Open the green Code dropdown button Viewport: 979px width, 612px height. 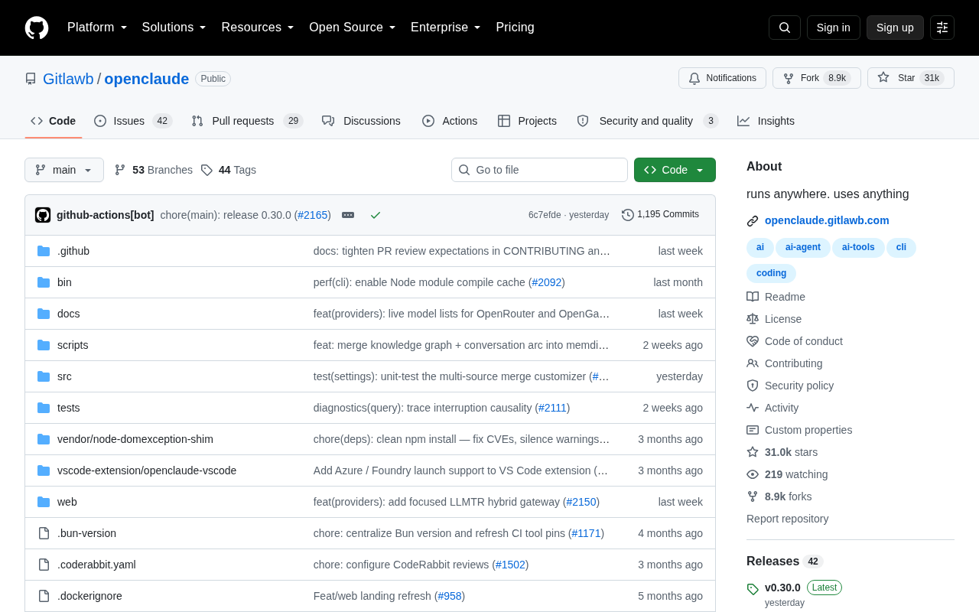tap(675, 170)
